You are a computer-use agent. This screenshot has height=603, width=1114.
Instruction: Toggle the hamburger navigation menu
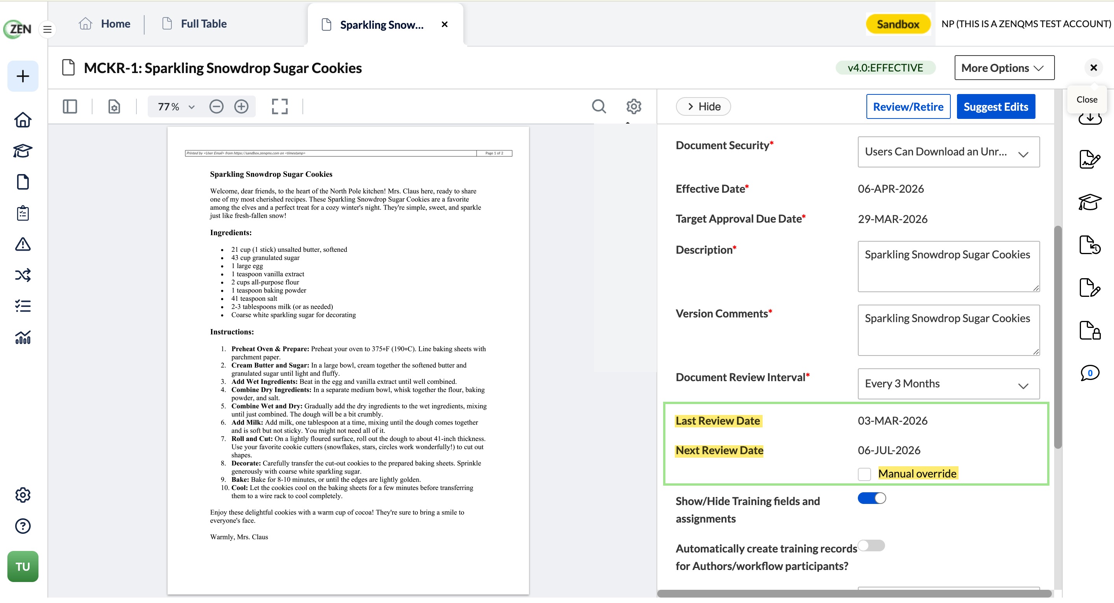point(47,30)
